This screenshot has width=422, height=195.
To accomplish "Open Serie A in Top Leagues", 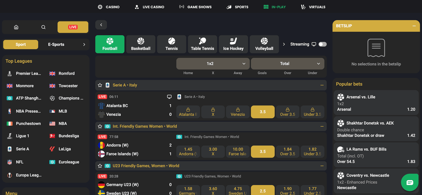I will point(18,149).
